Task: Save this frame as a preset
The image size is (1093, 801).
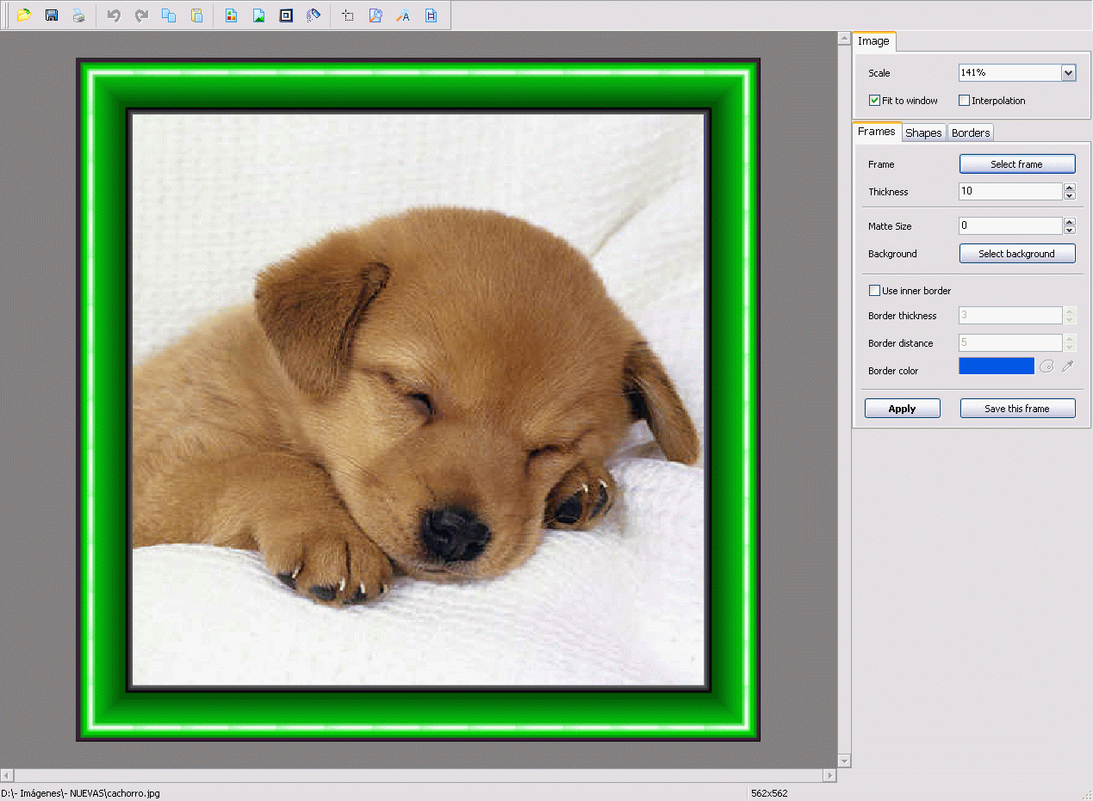Action: point(1017,408)
